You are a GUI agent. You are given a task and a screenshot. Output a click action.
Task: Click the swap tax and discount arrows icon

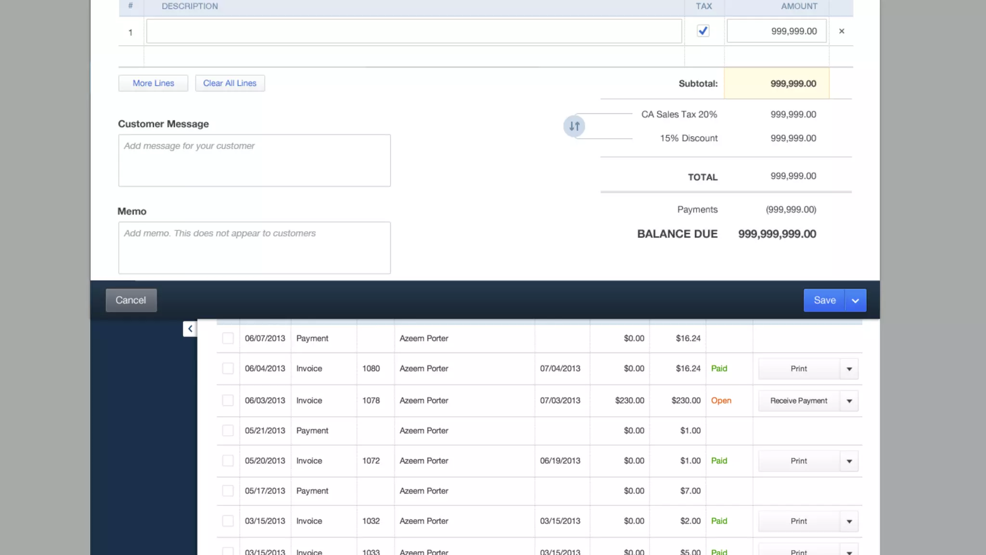pyautogui.click(x=574, y=126)
